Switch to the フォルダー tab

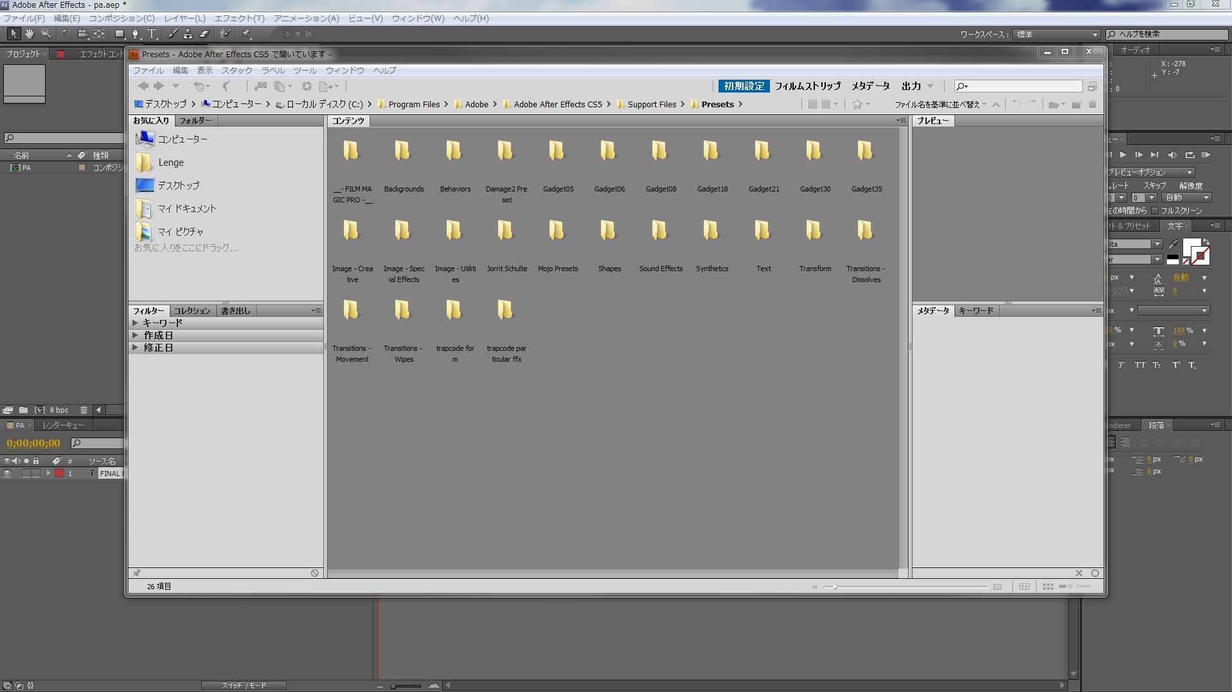pos(195,120)
